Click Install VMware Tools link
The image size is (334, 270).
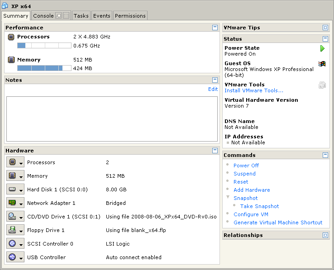click(254, 90)
